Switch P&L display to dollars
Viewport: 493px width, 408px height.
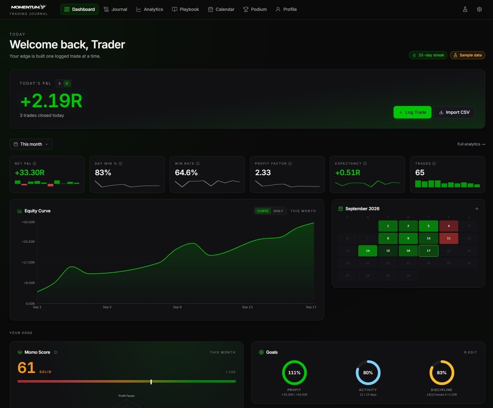coord(60,83)
